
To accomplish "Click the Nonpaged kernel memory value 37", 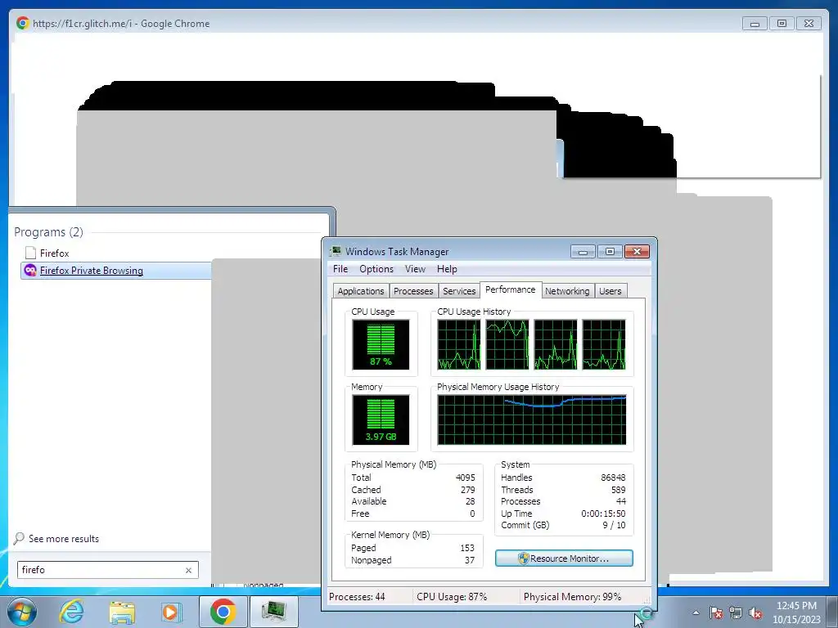I will click(469, 560).
